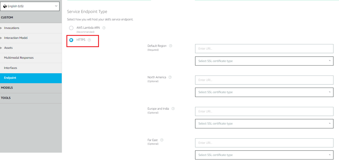339x162 pixels.
Task: Open the TOOLS sidebar section
Action: coord(6,98)
